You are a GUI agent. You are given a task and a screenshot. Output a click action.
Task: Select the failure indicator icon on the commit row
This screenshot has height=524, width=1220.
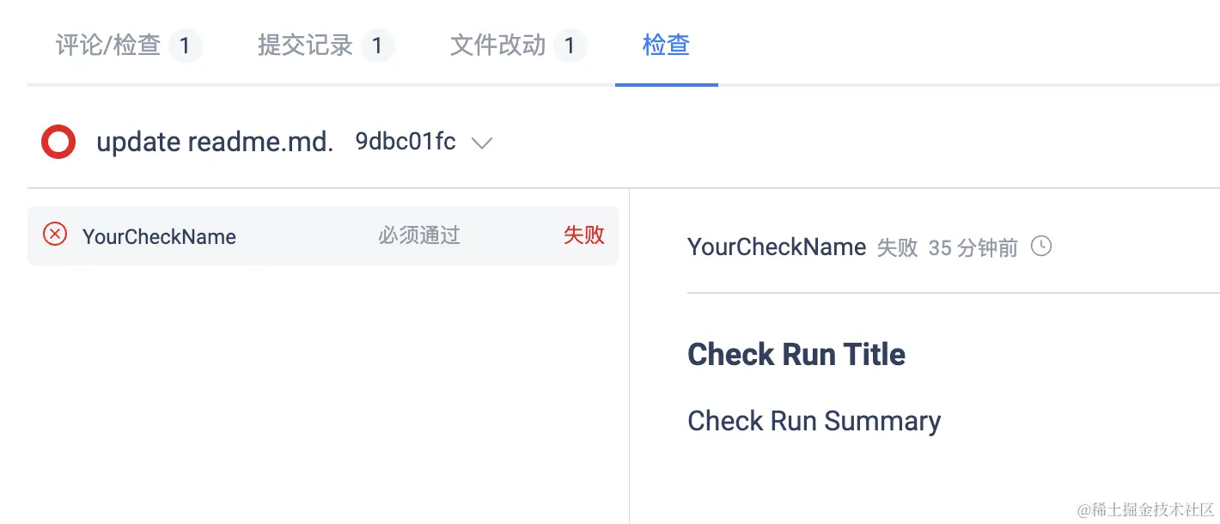pos(58,141)
